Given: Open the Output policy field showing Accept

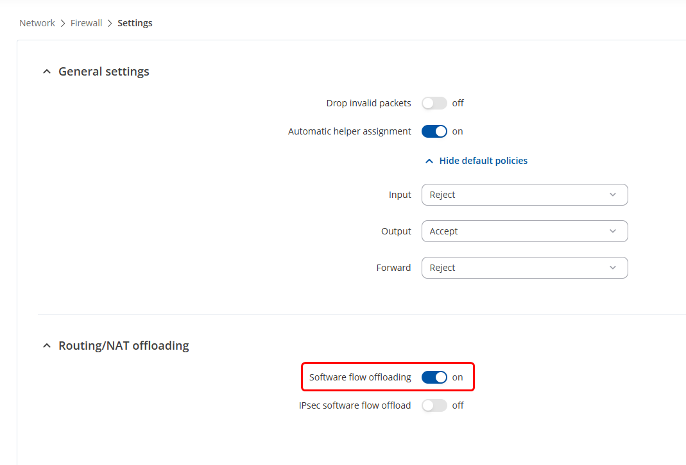Looking at the screenshot, I should pos(513,231).
